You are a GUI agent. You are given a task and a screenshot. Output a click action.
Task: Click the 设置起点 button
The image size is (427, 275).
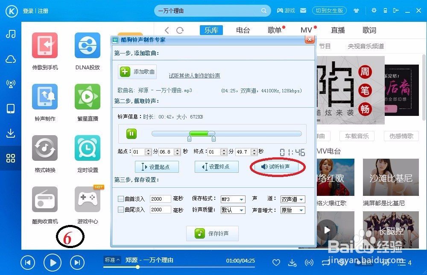[x=157, y=167]
